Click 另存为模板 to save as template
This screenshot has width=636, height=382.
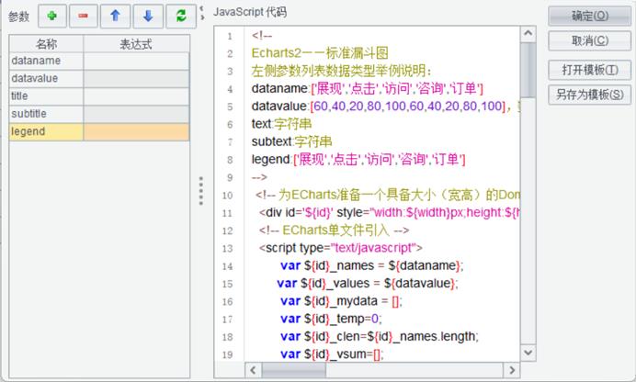[x=589, y=95]
